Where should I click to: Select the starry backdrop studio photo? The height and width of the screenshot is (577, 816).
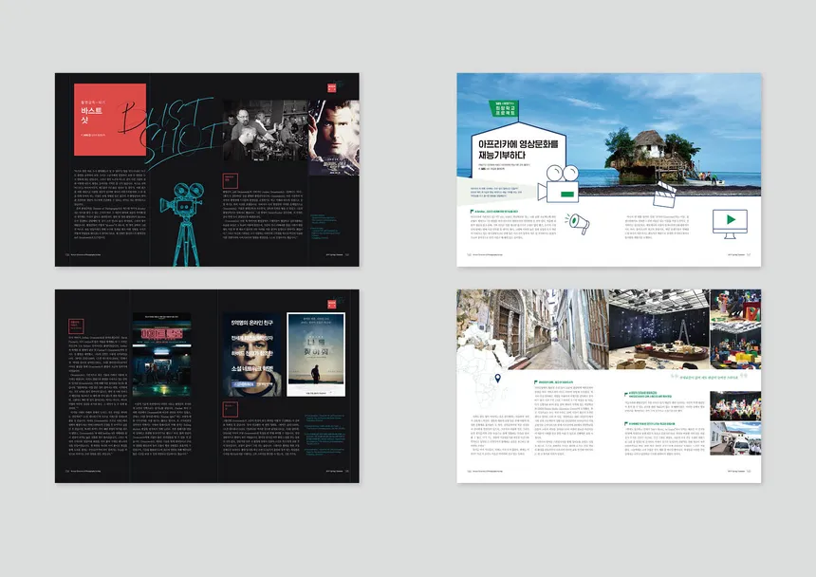[x=658, y=330]
